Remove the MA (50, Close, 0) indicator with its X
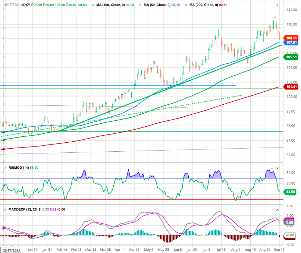 pyautogui.click(x=141, y=5)
